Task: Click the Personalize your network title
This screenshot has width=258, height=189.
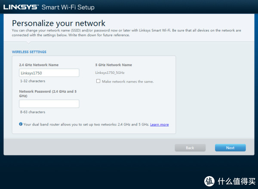Action: click(x=58, y=23)
